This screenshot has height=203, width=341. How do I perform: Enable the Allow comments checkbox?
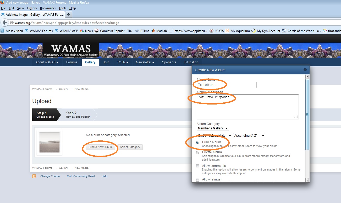pos(197,166)
